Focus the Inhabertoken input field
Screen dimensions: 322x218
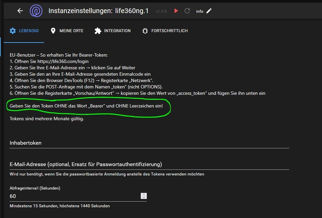click(x=149, y=143)
